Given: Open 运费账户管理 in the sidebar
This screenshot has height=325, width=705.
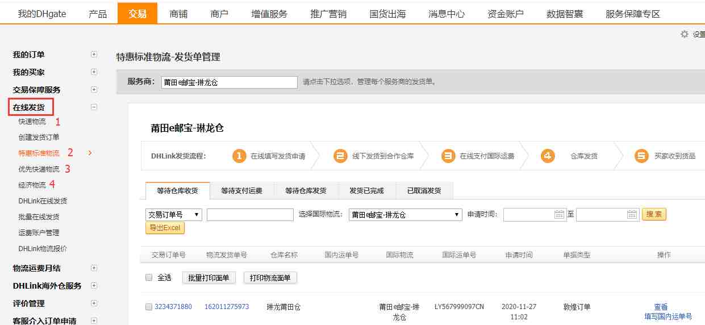Looking at the screenshot, I should (x=39, y=232).
